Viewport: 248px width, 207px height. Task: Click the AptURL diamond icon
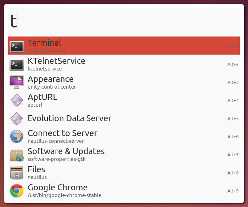pos(17,100)
